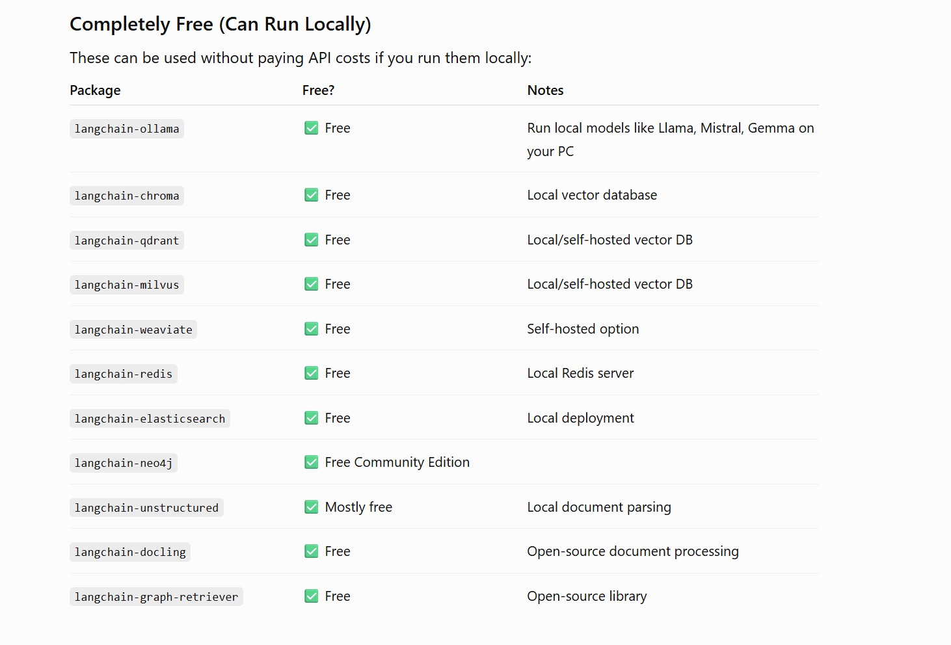Select the langchain-graph-retriever package name
The width and height of the screenshot is (951, 645).
click(x=156, y=597)
